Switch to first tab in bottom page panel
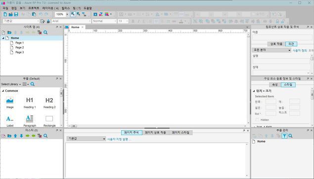Screen dimensions: 314x179 (x=132, y=133)
